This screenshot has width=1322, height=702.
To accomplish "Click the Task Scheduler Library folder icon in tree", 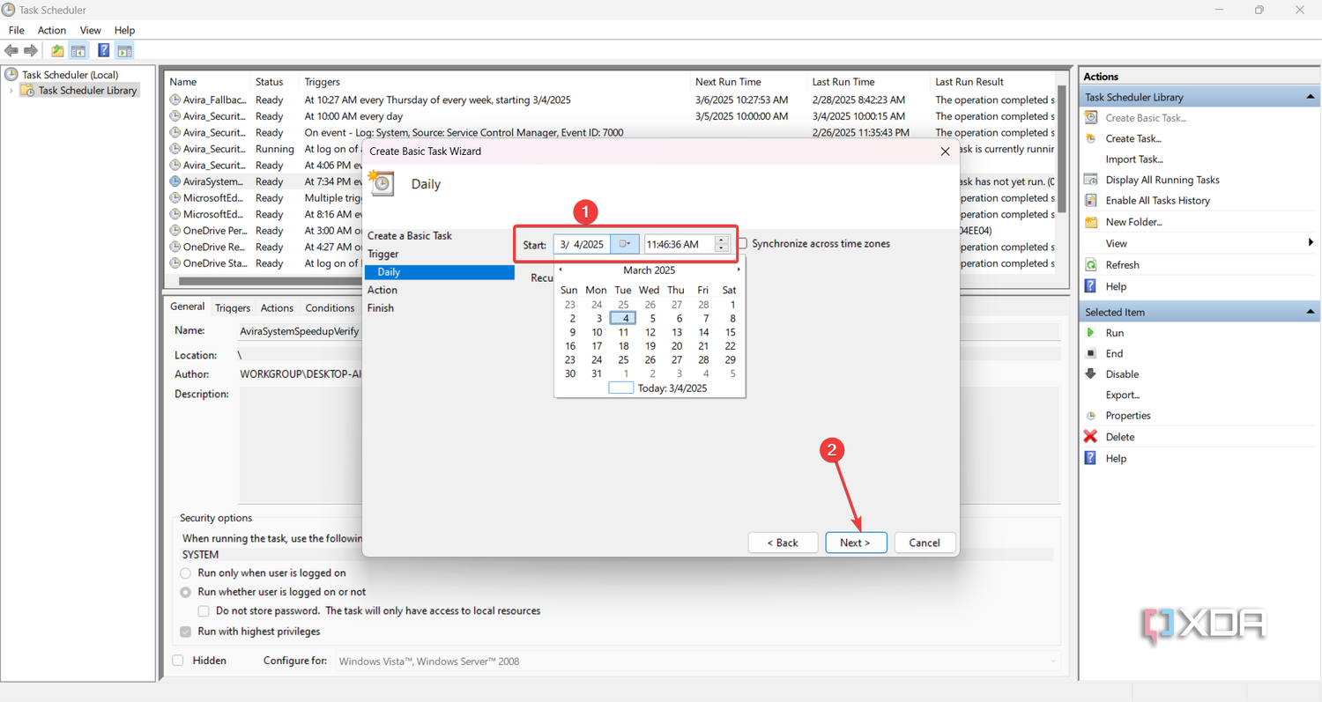I will tap(28, 91).
